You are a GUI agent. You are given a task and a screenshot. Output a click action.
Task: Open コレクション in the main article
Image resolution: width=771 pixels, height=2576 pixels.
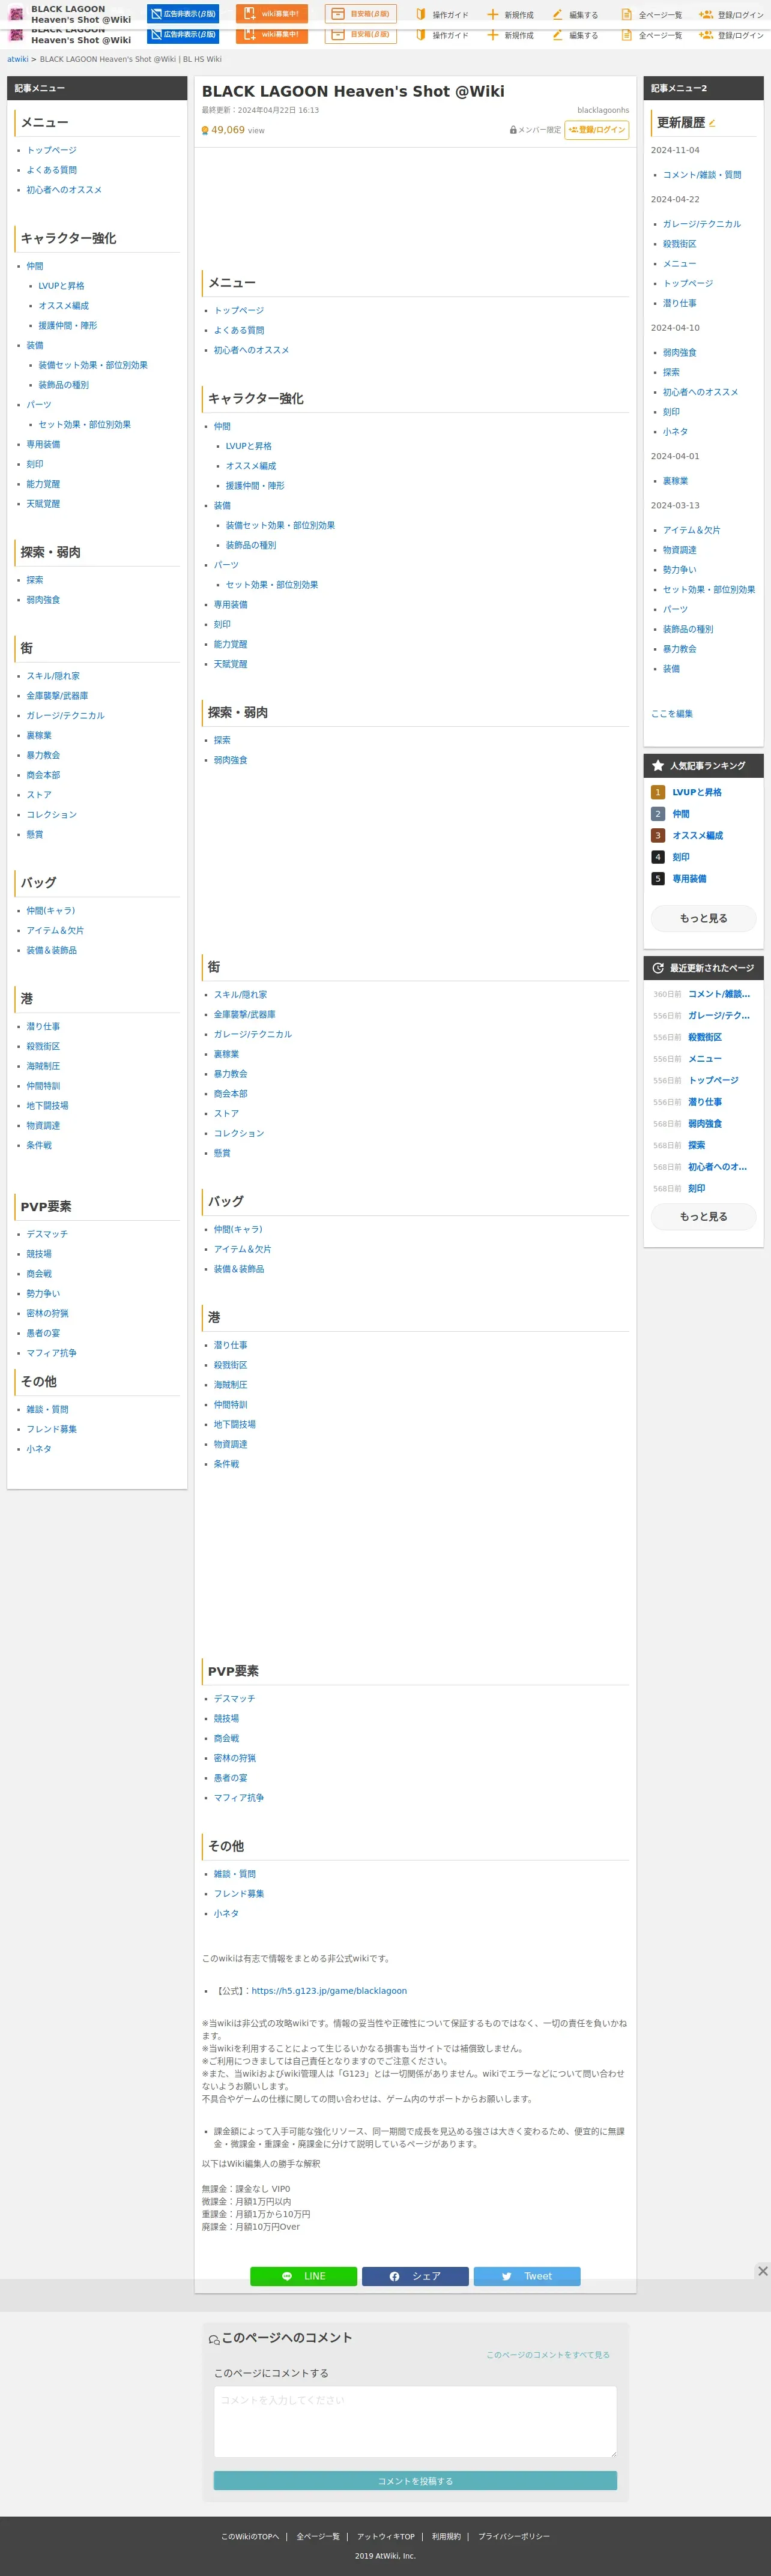(239, 1133)
